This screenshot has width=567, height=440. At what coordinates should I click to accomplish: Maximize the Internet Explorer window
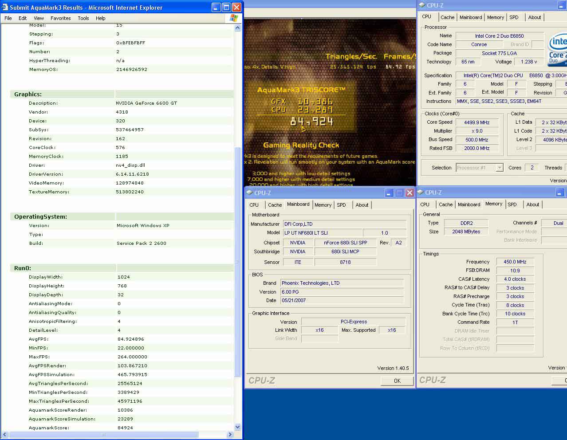pos(226,8)
